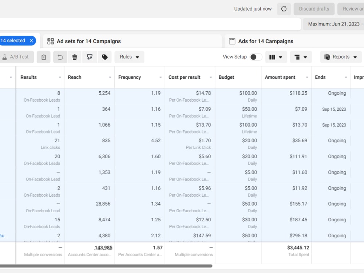Refresh data with the circular arrow icon
Image resolution: width=364 pixels, height=273 pixels.
[x=284, y=9]
